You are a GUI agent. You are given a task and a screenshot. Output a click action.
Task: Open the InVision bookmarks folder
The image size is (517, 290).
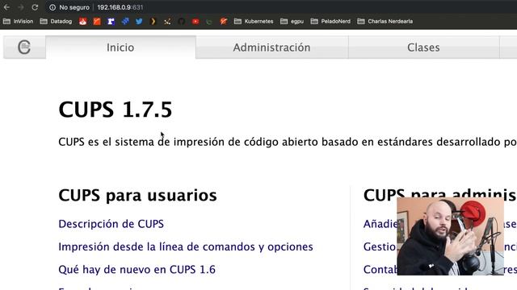pos(18,22)
